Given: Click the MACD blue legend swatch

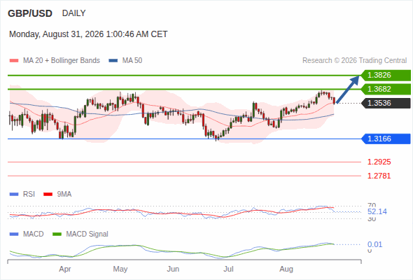Looking at the screenshot, I should [14, 234].
